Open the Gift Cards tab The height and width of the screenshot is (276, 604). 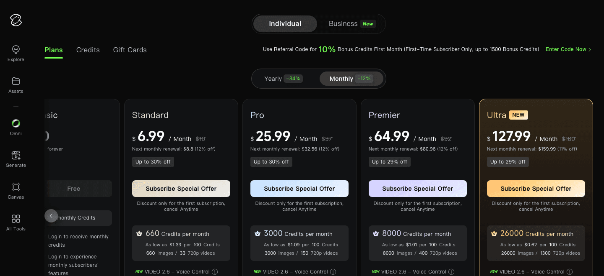[x=130, y=50]
